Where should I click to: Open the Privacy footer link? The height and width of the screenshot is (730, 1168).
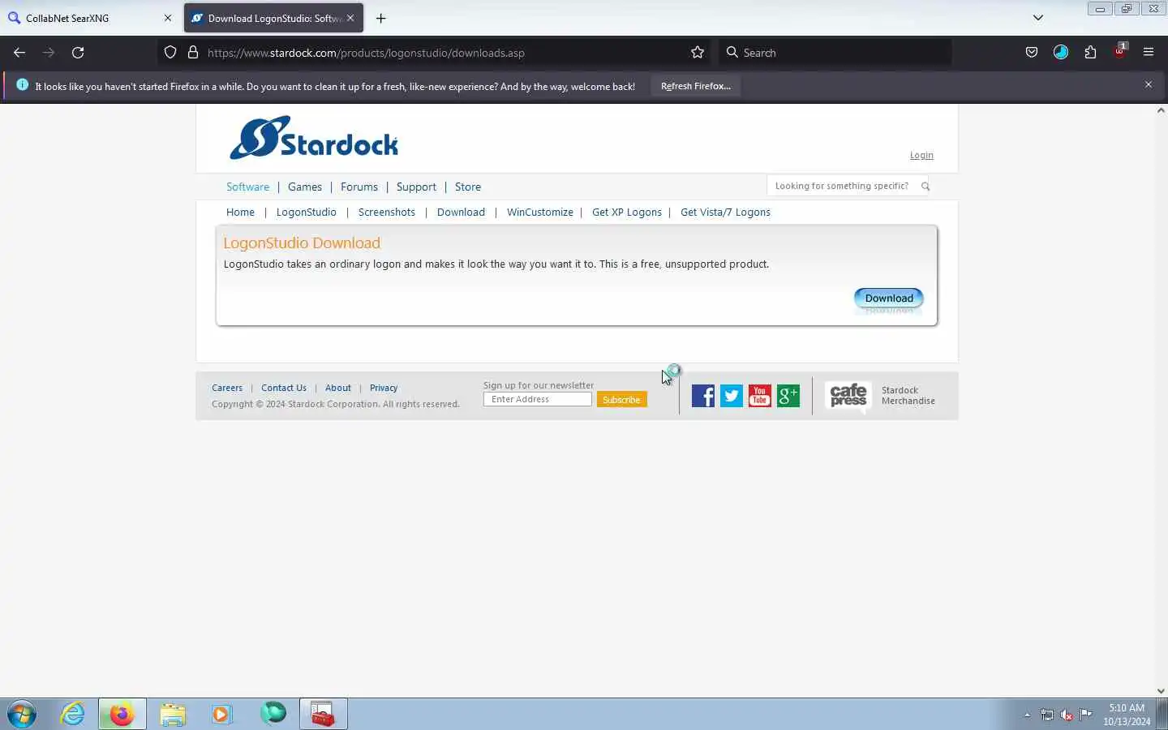pos(384,388)
